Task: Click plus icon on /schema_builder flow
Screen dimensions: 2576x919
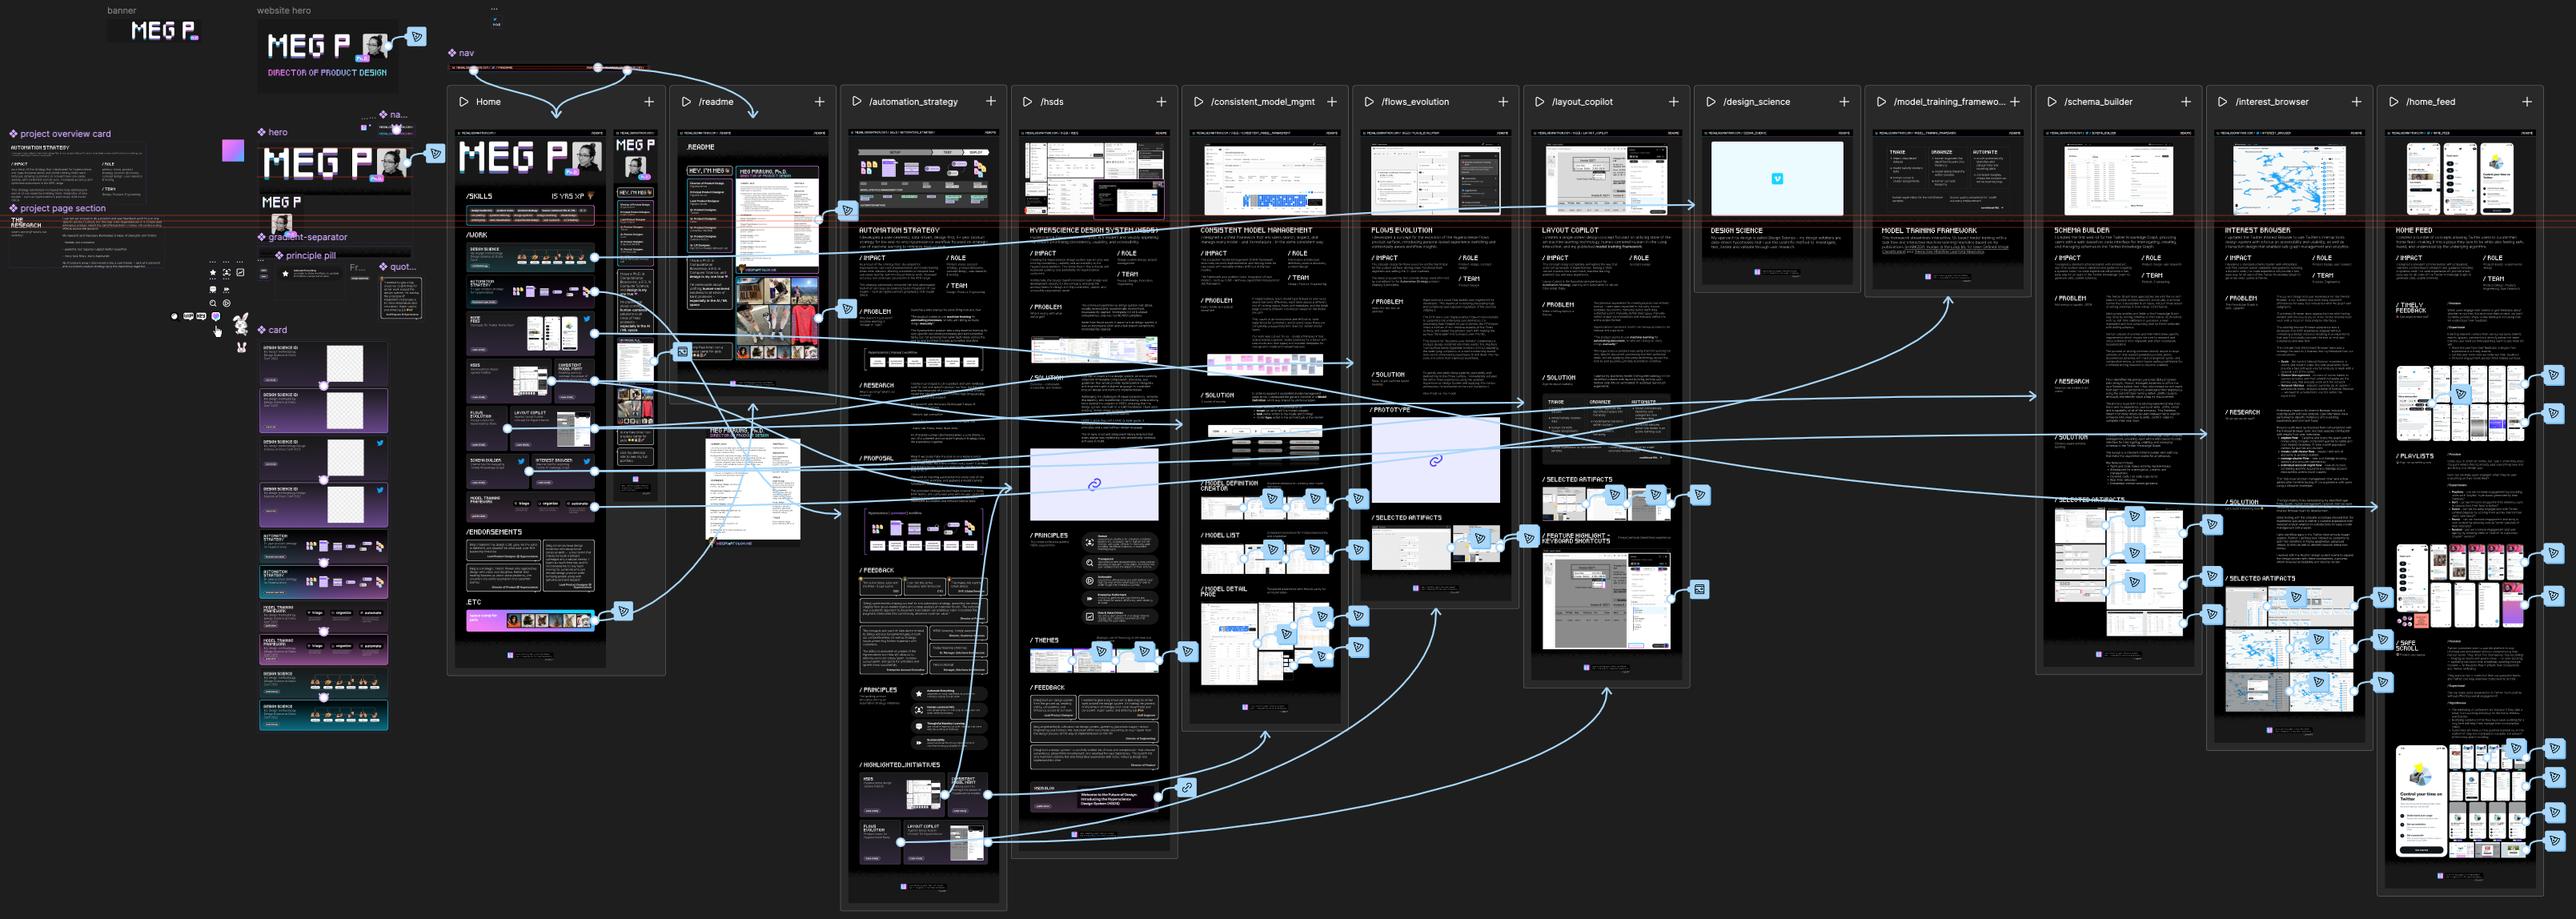Action: click(2185, 102)
